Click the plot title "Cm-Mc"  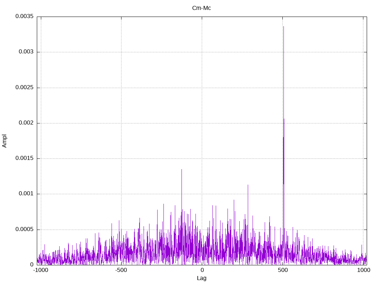click(x=201, y=8)
